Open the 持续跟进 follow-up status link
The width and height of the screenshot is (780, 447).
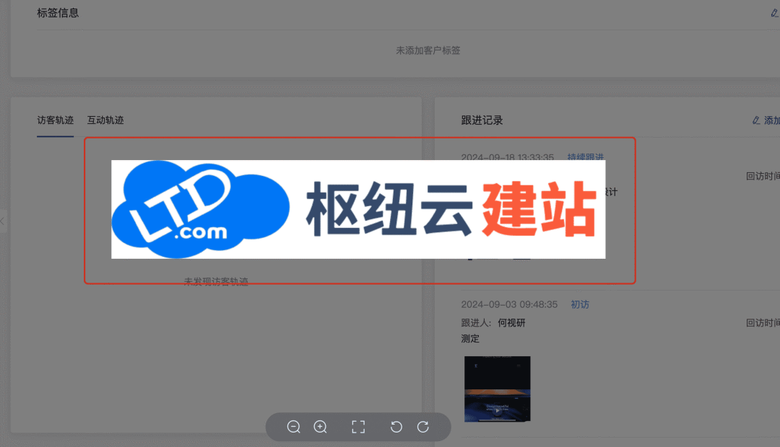click(586, 157)
